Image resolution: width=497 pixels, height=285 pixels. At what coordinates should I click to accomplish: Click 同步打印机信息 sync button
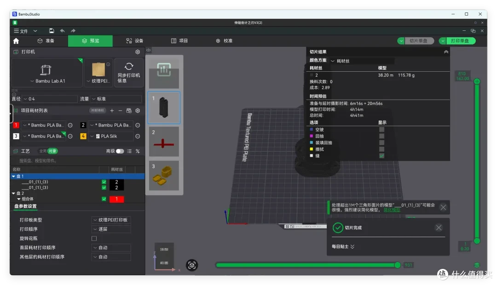129,73
